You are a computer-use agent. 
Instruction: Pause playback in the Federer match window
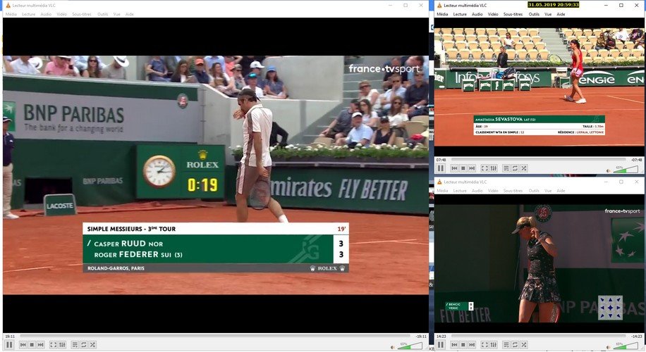[x=9, y=344]
